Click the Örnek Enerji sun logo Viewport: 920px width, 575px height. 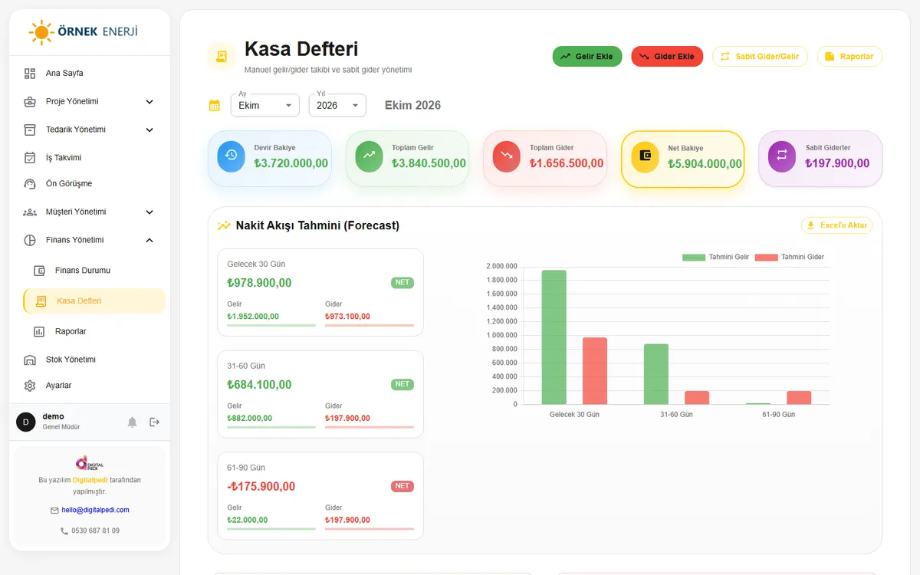point(41,32)
